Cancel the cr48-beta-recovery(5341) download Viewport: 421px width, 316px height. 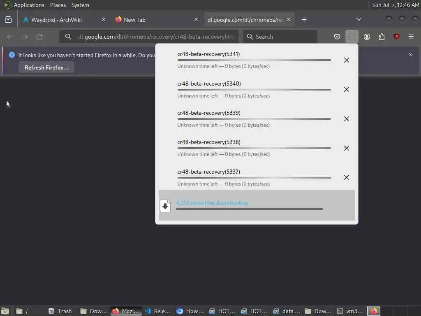pyautogui.click(x=346, y=60)
